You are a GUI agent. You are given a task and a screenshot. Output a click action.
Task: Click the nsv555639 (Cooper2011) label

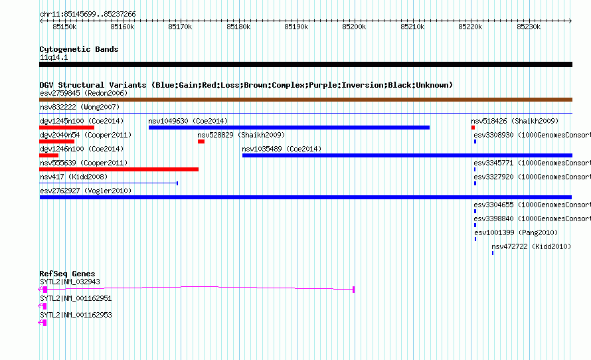point(84,163)
